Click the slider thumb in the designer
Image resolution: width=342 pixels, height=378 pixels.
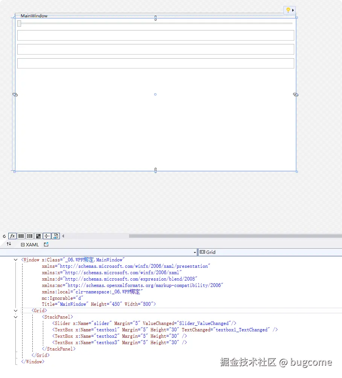coord(19,23)
